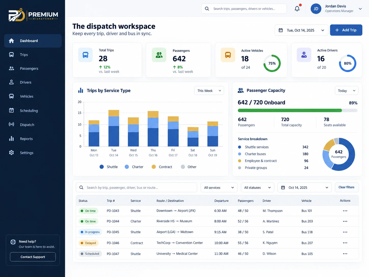
Task: Click the Vehicles bus icon in sidebar
Action: click(x=11, y=96)
